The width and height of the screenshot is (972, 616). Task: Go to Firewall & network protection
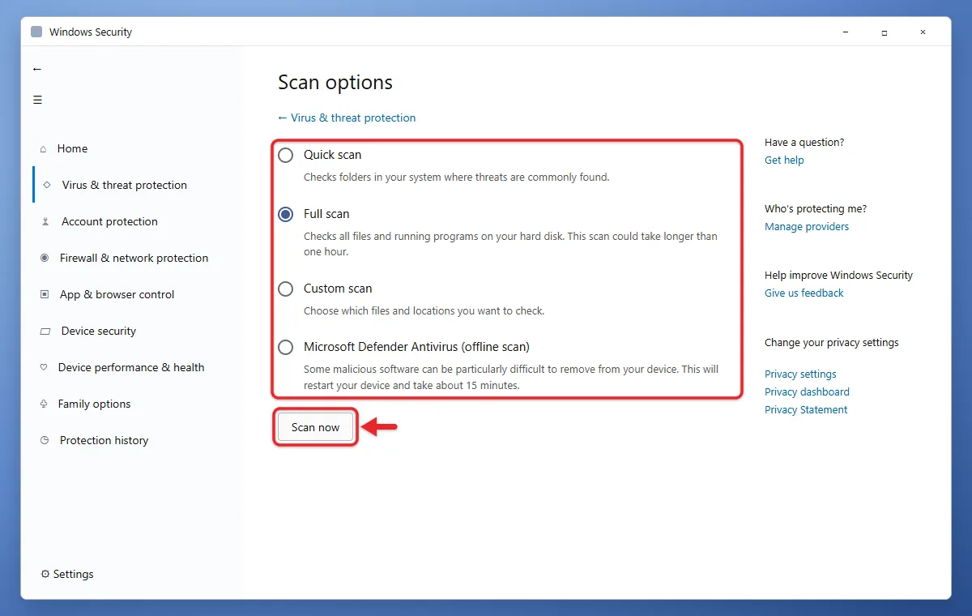tap(134, 258)
